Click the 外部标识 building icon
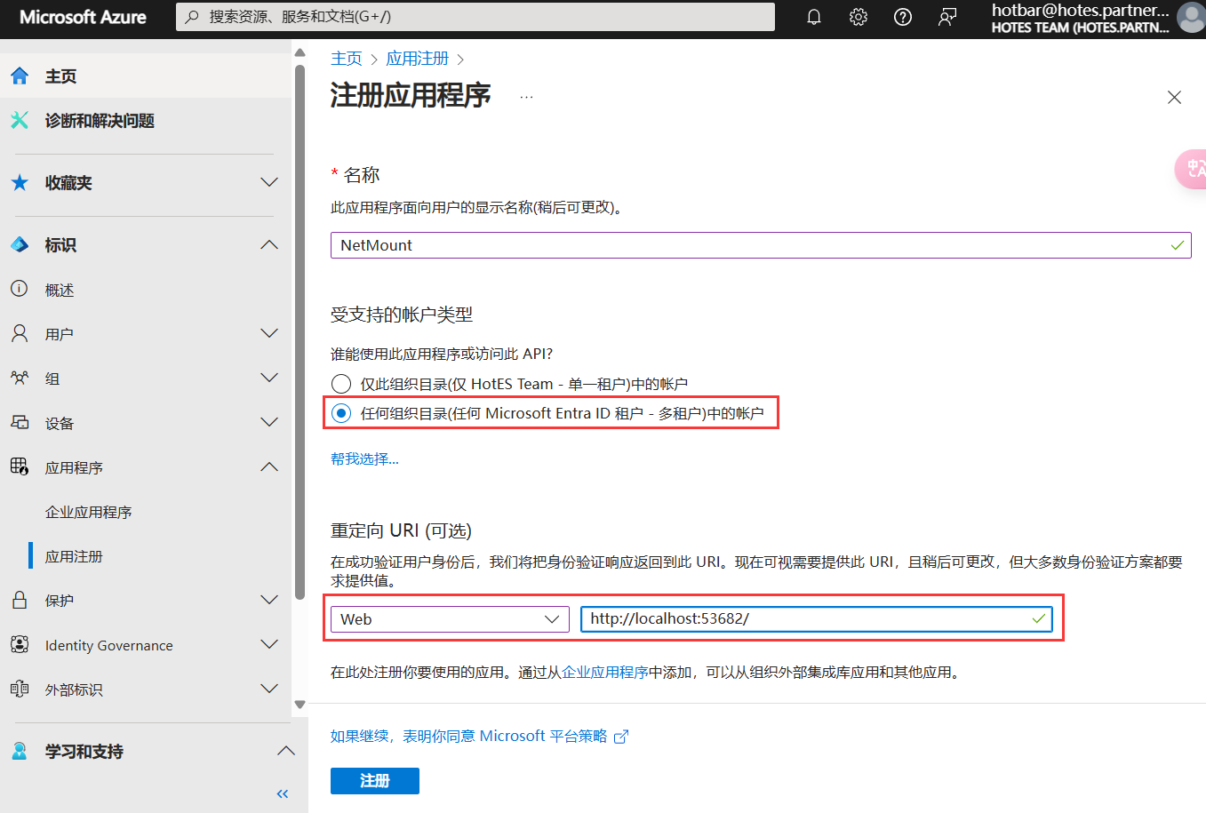Image resolution: width=1206 pixels, height=813 pixels. (20, 689)
